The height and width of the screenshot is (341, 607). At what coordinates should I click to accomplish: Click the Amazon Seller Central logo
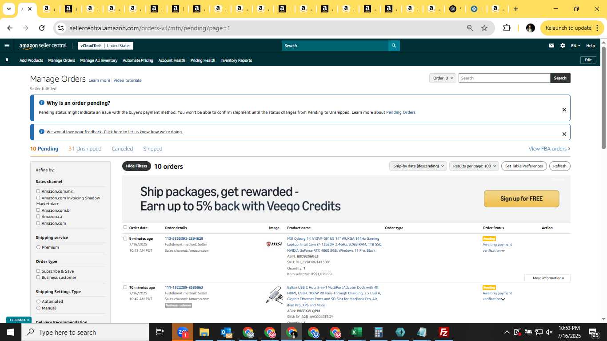pos(43,46)
